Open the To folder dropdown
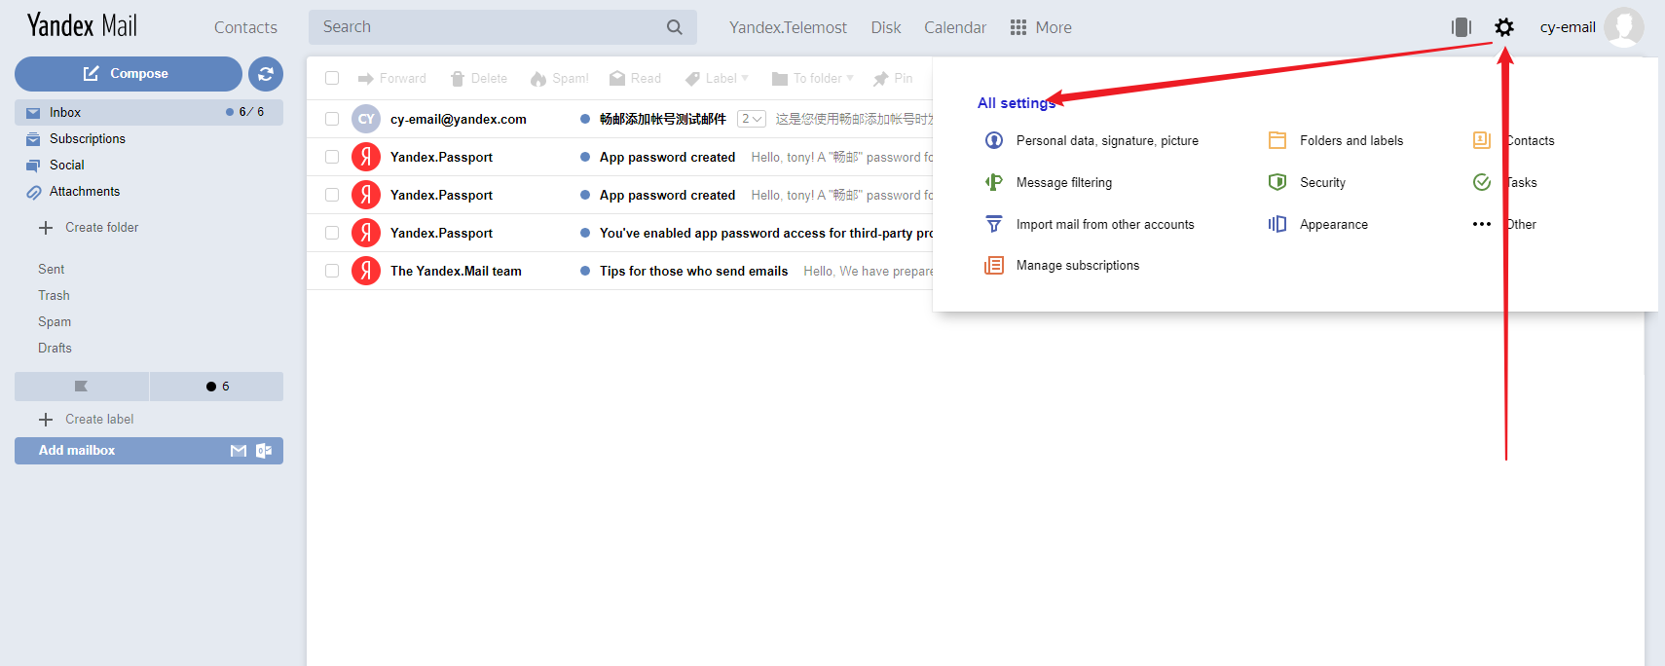 (x=813, y=78)
